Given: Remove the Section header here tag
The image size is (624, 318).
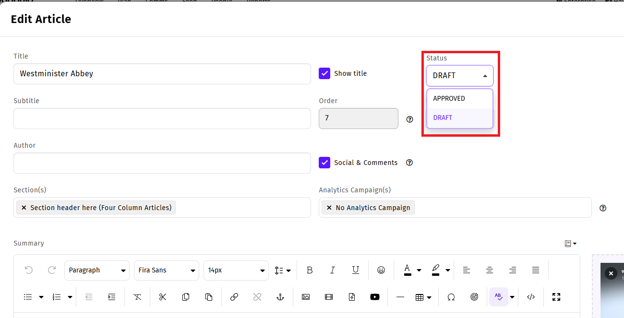Looking at the screenshot, I should click(x=24, y=208).
